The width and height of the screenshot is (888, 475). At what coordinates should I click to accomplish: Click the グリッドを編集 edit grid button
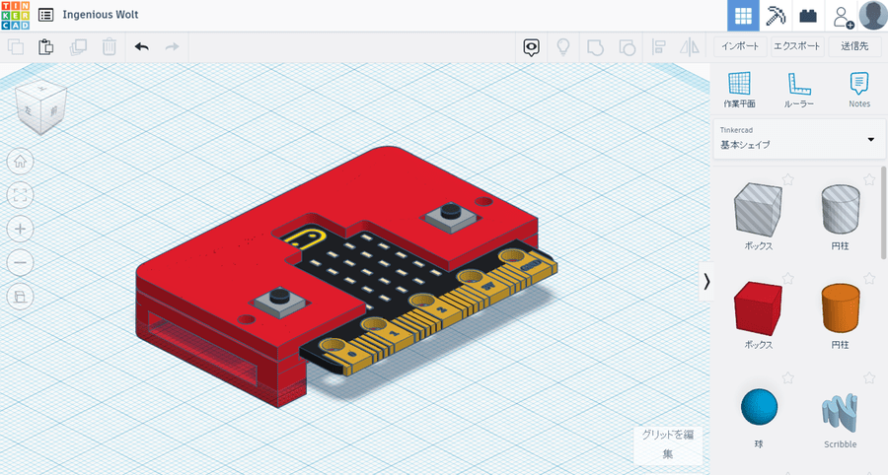(x=668, y=443)
